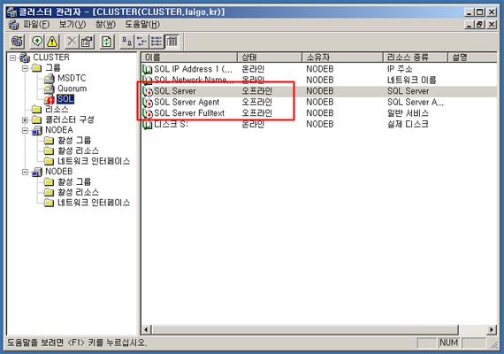Sort by the 소유자 column header
Viewport: 504px width, 354px height.
pos(343,58)
